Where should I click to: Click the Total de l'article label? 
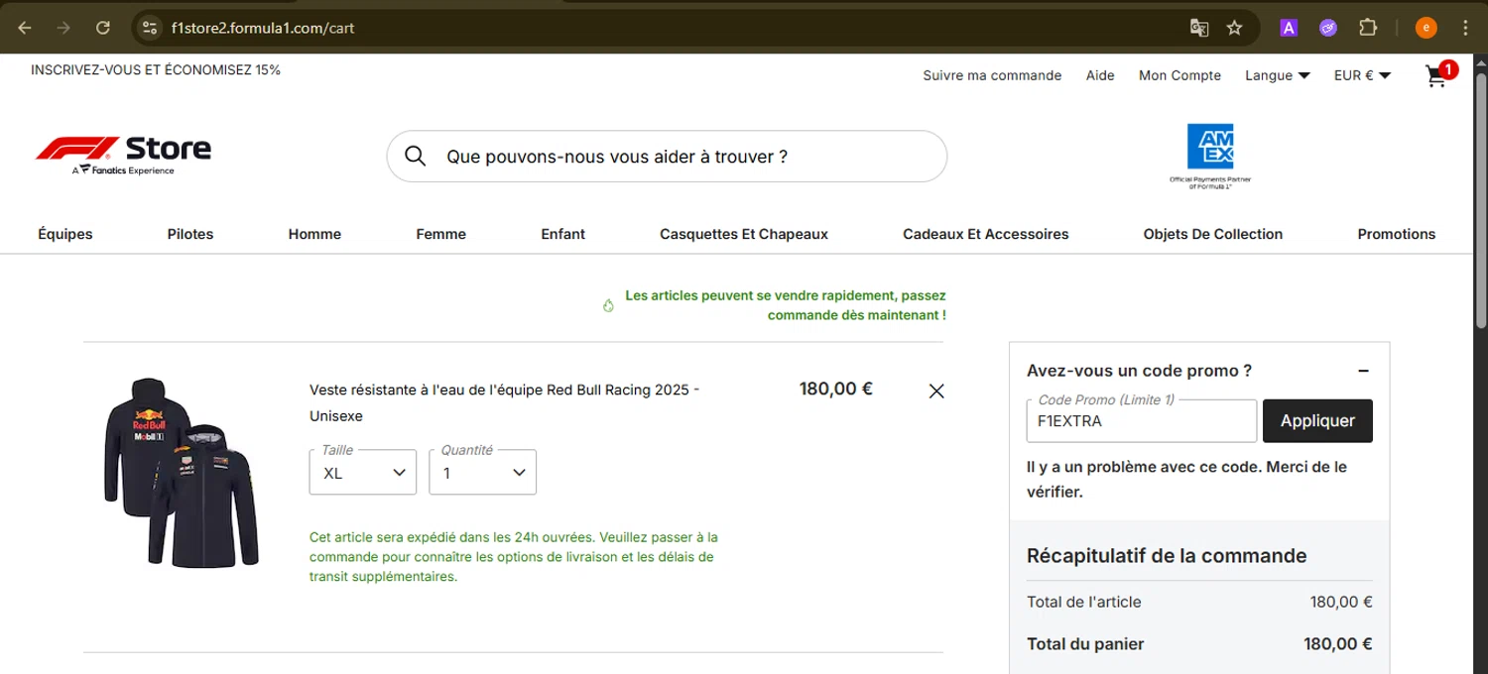(x=1084, y=602)
